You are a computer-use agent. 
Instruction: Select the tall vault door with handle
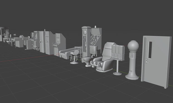pyautogui.click(x=42, y=42)
